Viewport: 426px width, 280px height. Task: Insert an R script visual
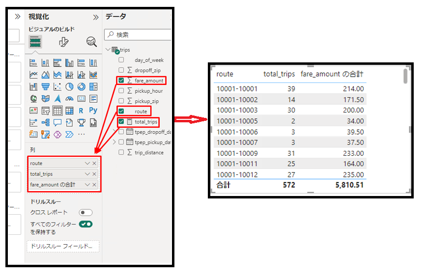click(81, 111)
